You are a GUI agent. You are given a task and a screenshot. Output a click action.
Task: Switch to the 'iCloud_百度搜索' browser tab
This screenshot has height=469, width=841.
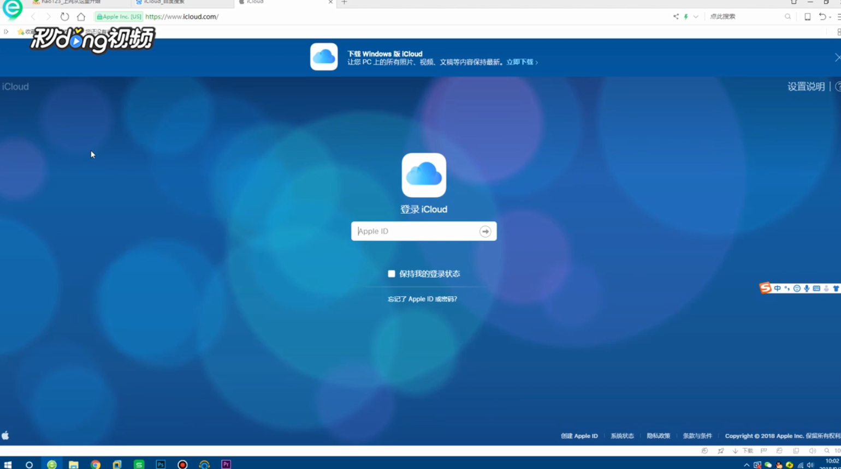[164, 2]
